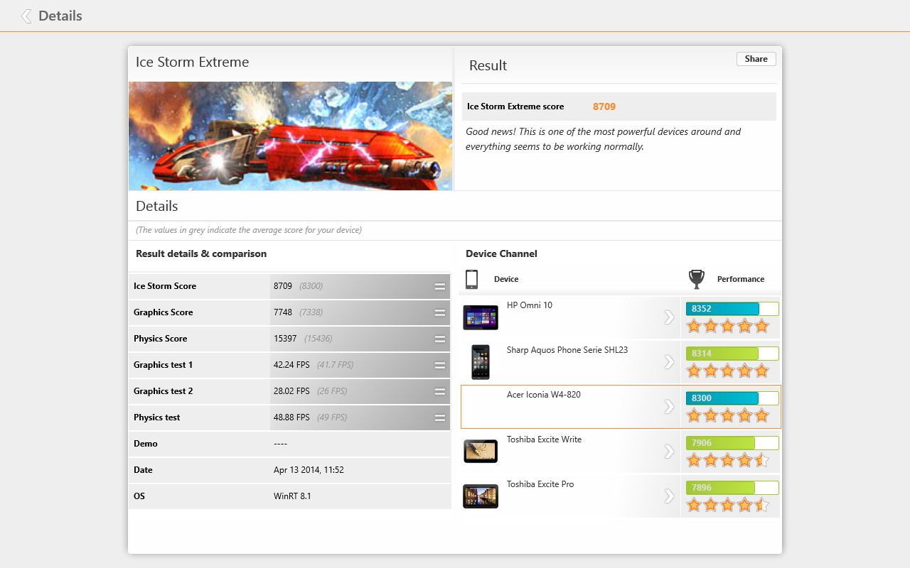Screen dimensions: 910x568
Task: Select the Toshiba Excite Pro name
Action: point(540,484)
